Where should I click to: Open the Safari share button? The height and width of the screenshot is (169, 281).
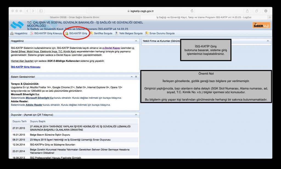point(247,11)
